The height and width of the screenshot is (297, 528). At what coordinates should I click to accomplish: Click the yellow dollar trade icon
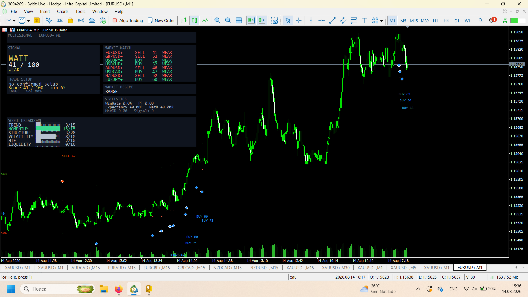click(x=37, y=20)
